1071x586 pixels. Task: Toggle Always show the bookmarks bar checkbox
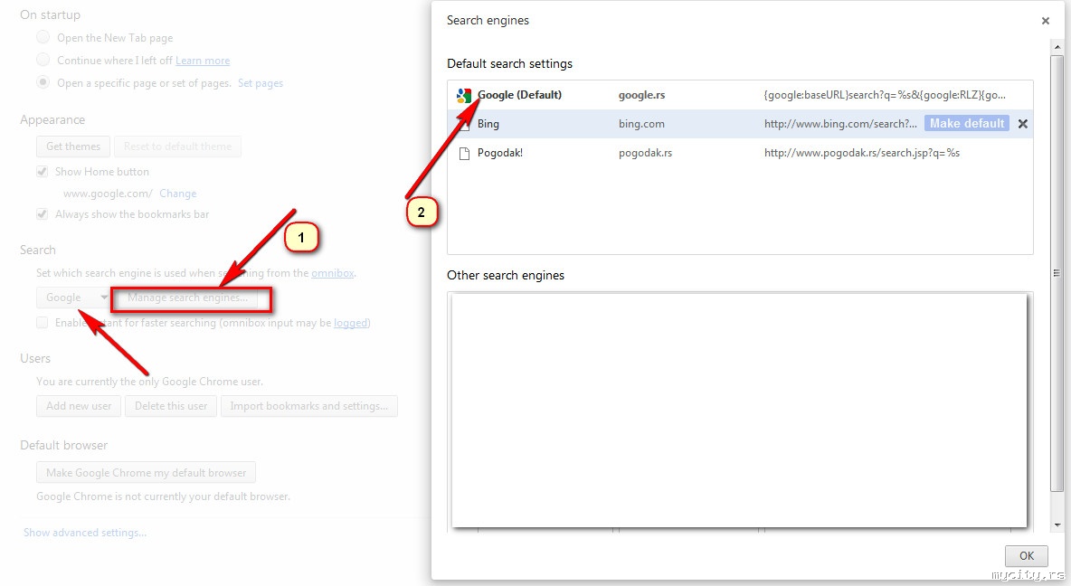click(x=43, y=213)
